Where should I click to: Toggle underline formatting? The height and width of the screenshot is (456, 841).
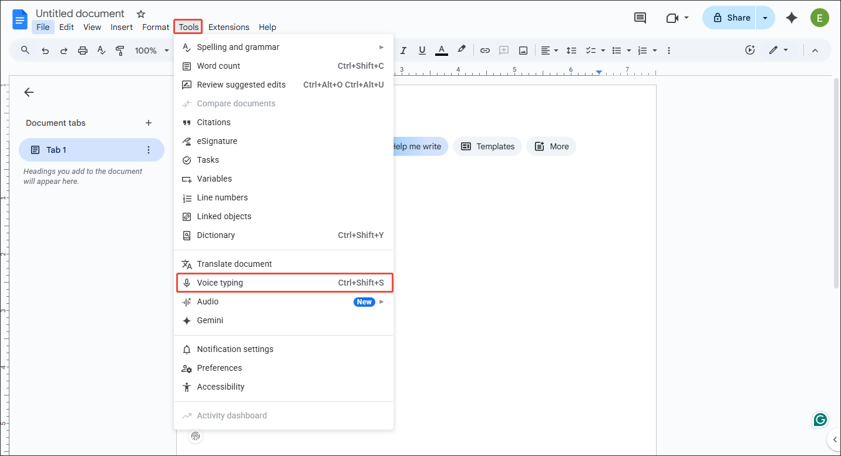click(422, 50)
